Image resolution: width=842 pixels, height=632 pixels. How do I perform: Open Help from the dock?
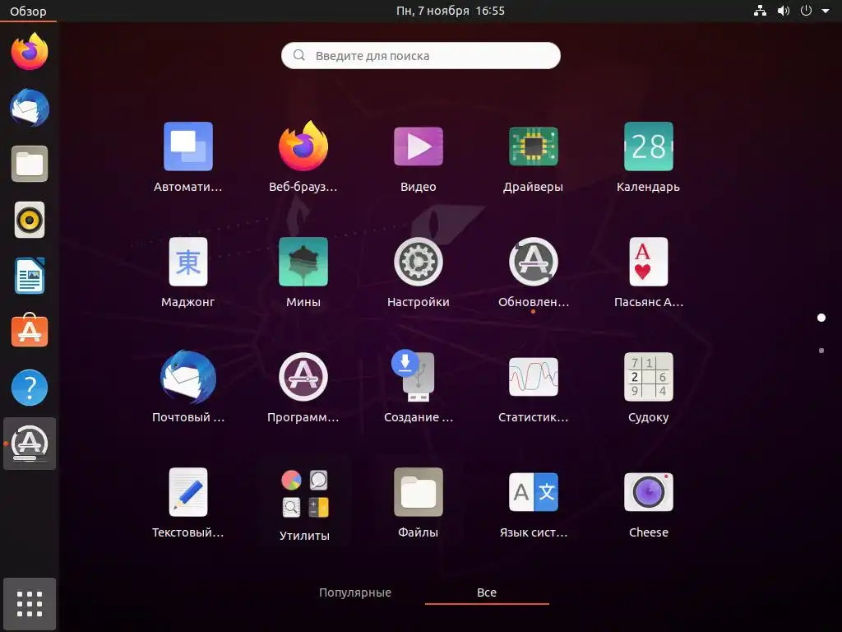coord(30,388)
